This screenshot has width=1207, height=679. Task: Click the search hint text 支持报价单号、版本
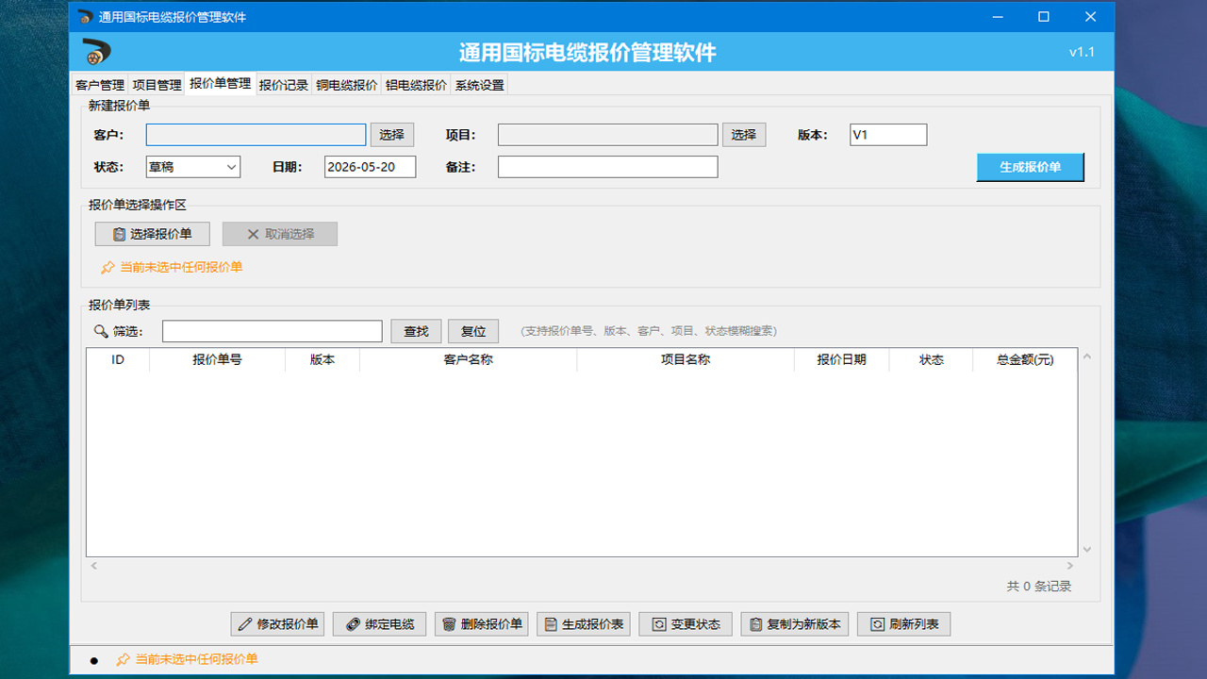coord(649,331)
